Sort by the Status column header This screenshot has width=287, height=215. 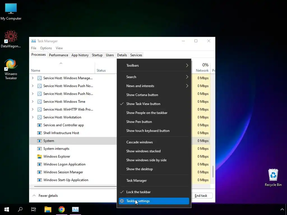point(101,71)
